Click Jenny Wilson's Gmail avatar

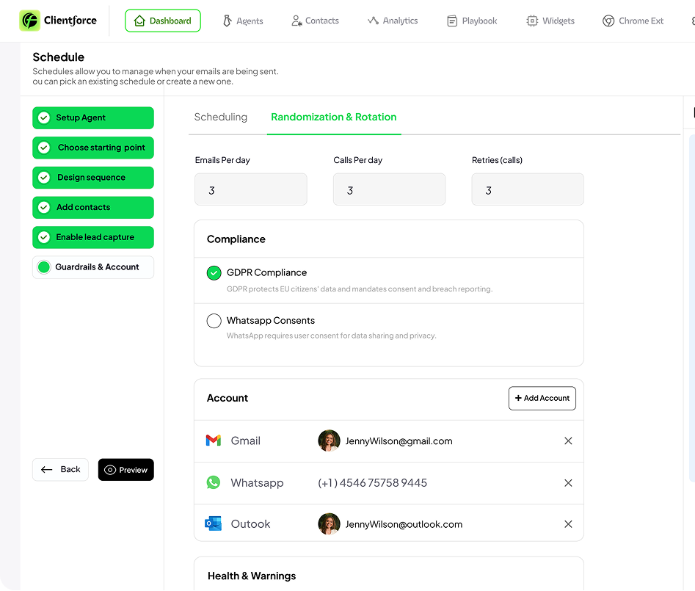[329, 440]
